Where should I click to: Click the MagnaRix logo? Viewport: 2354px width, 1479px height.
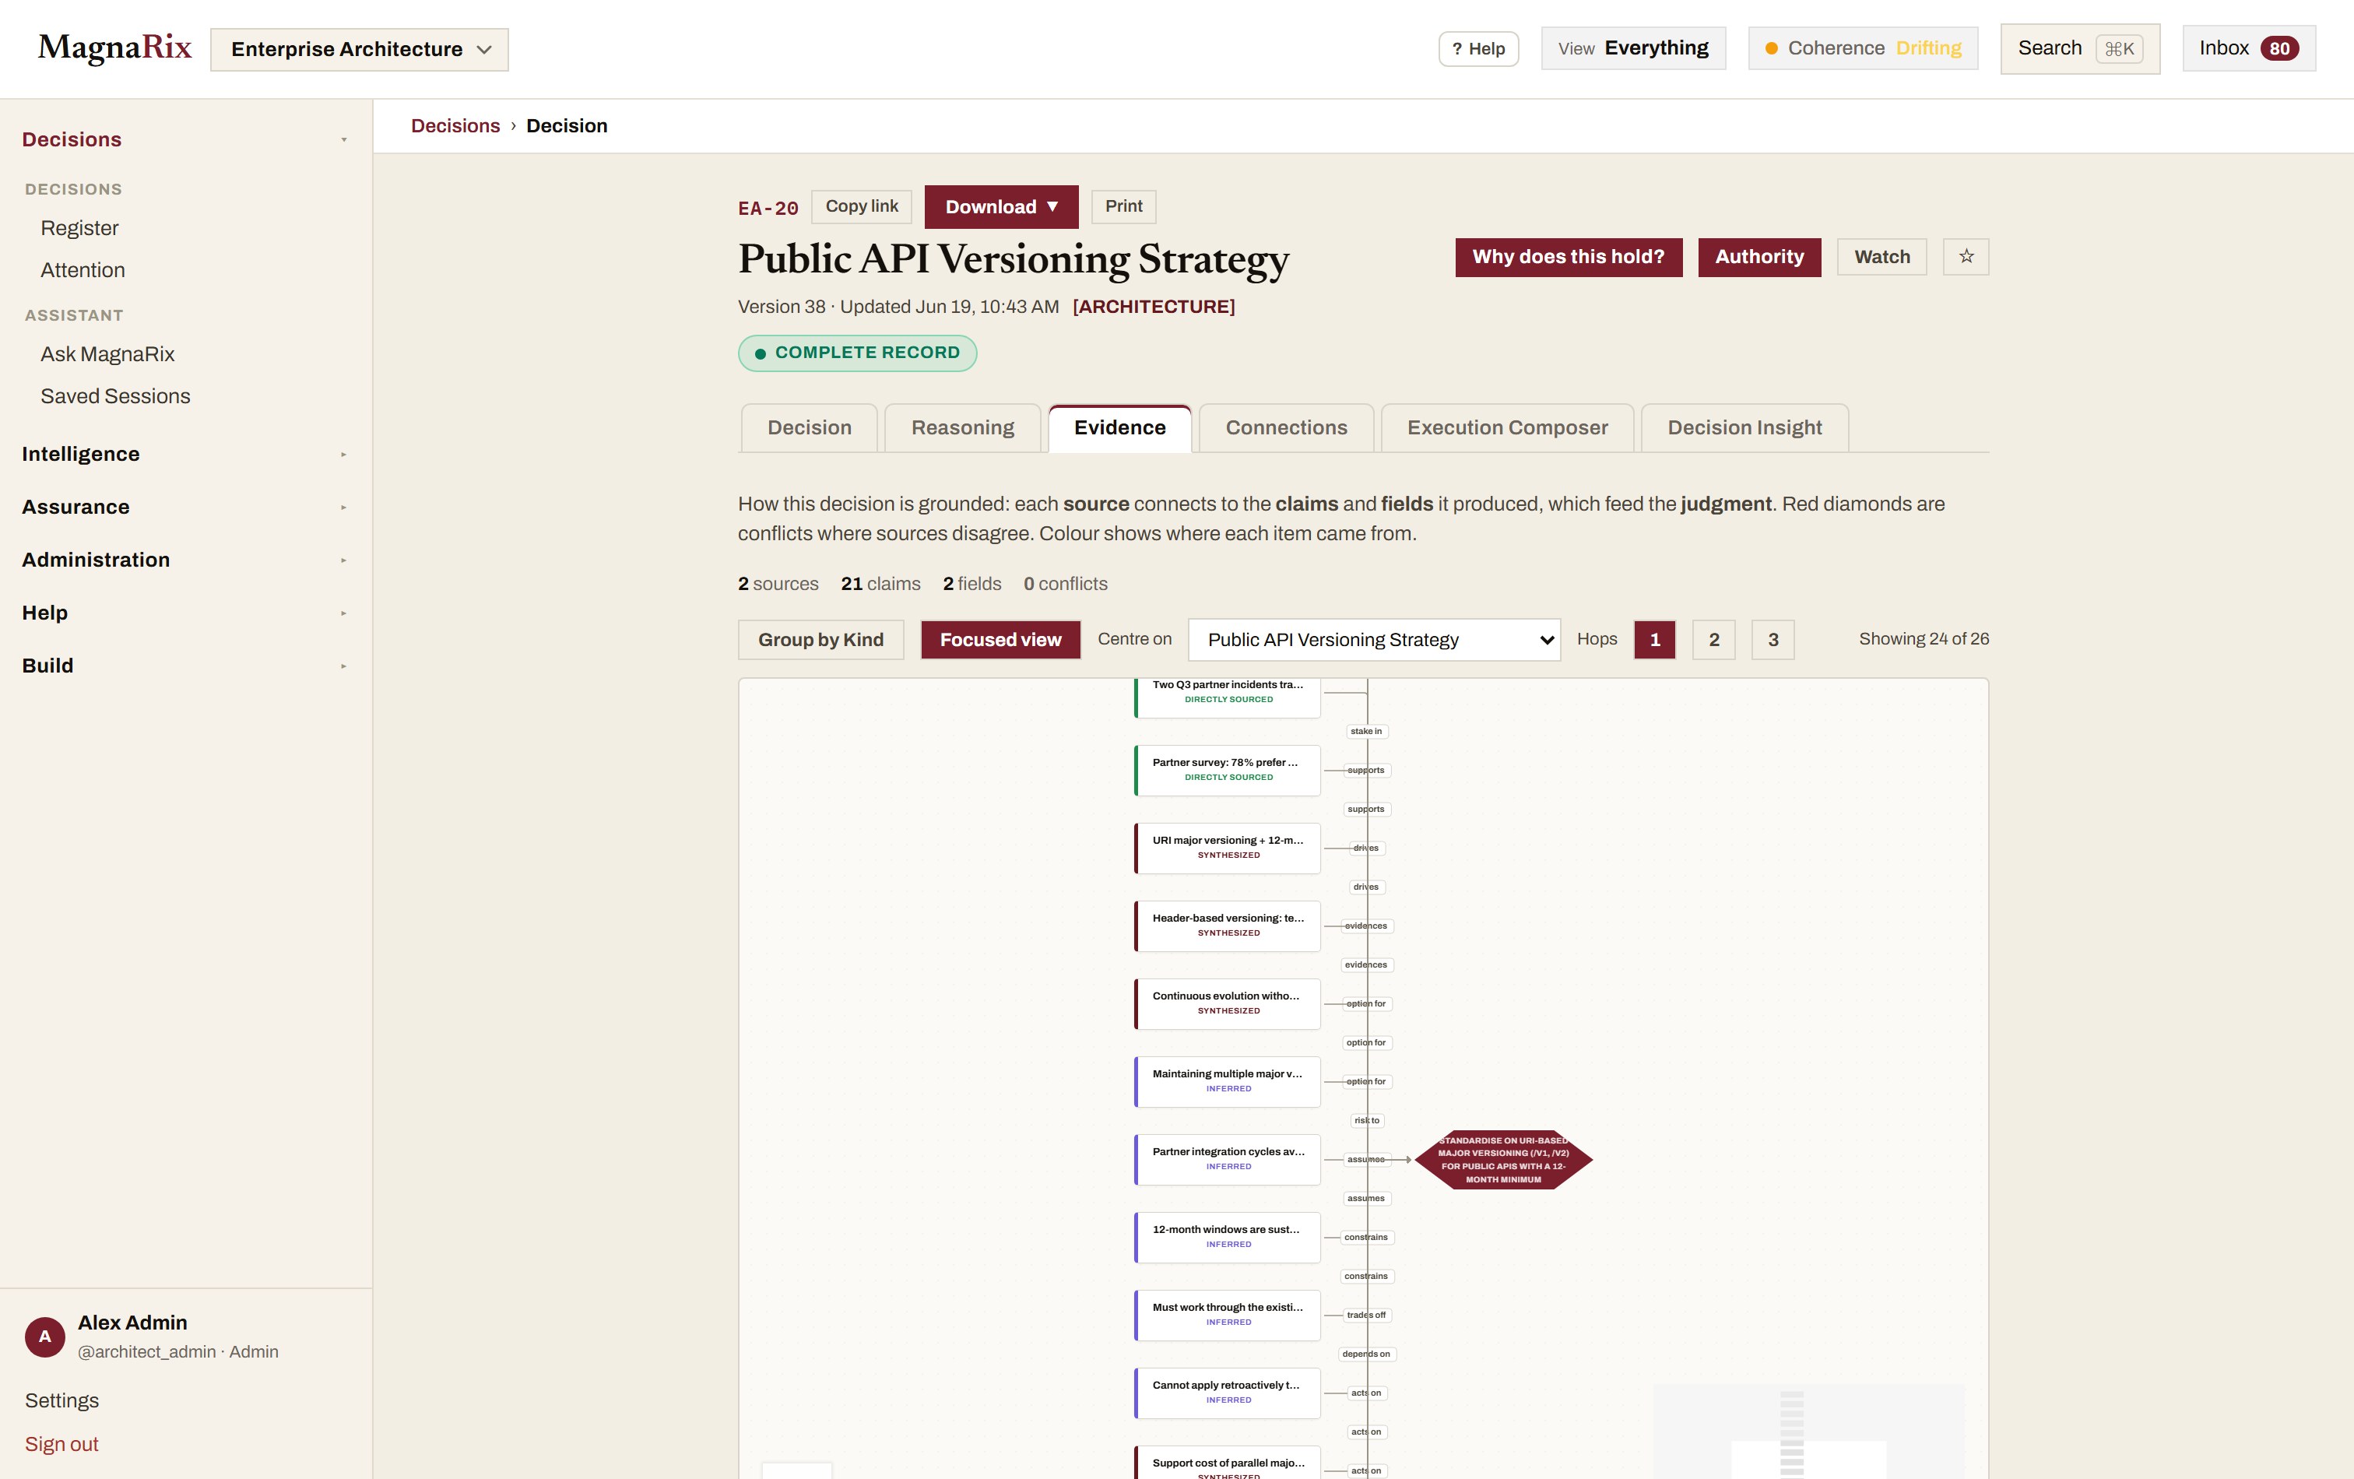point(115,47)
